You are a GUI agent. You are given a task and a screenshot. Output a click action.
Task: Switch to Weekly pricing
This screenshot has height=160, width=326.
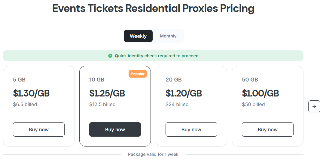(x=138, y=36)
